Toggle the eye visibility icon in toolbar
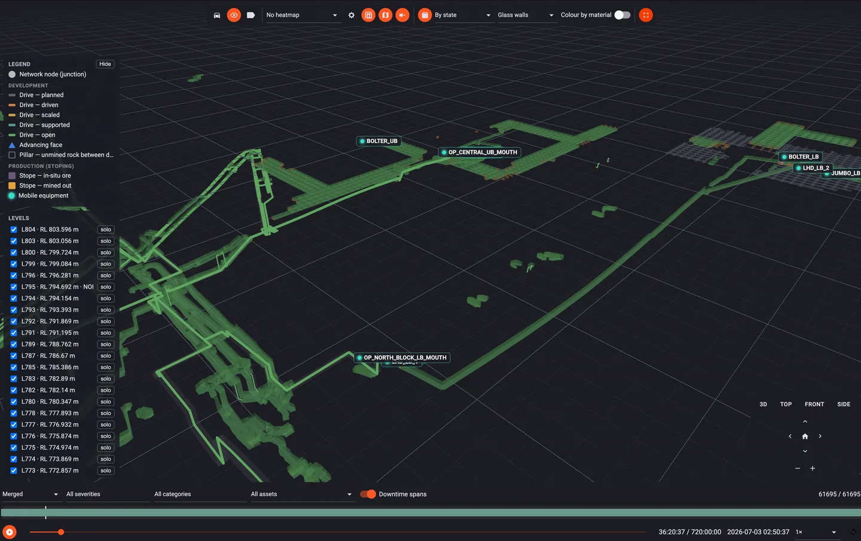The image size is (861, 541). click(234, 15)
